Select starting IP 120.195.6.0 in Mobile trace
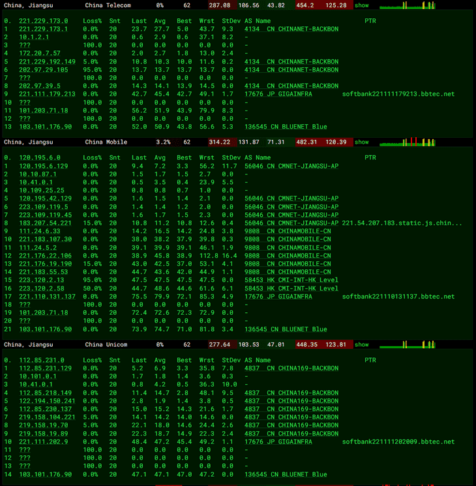 tap(40, 158)
